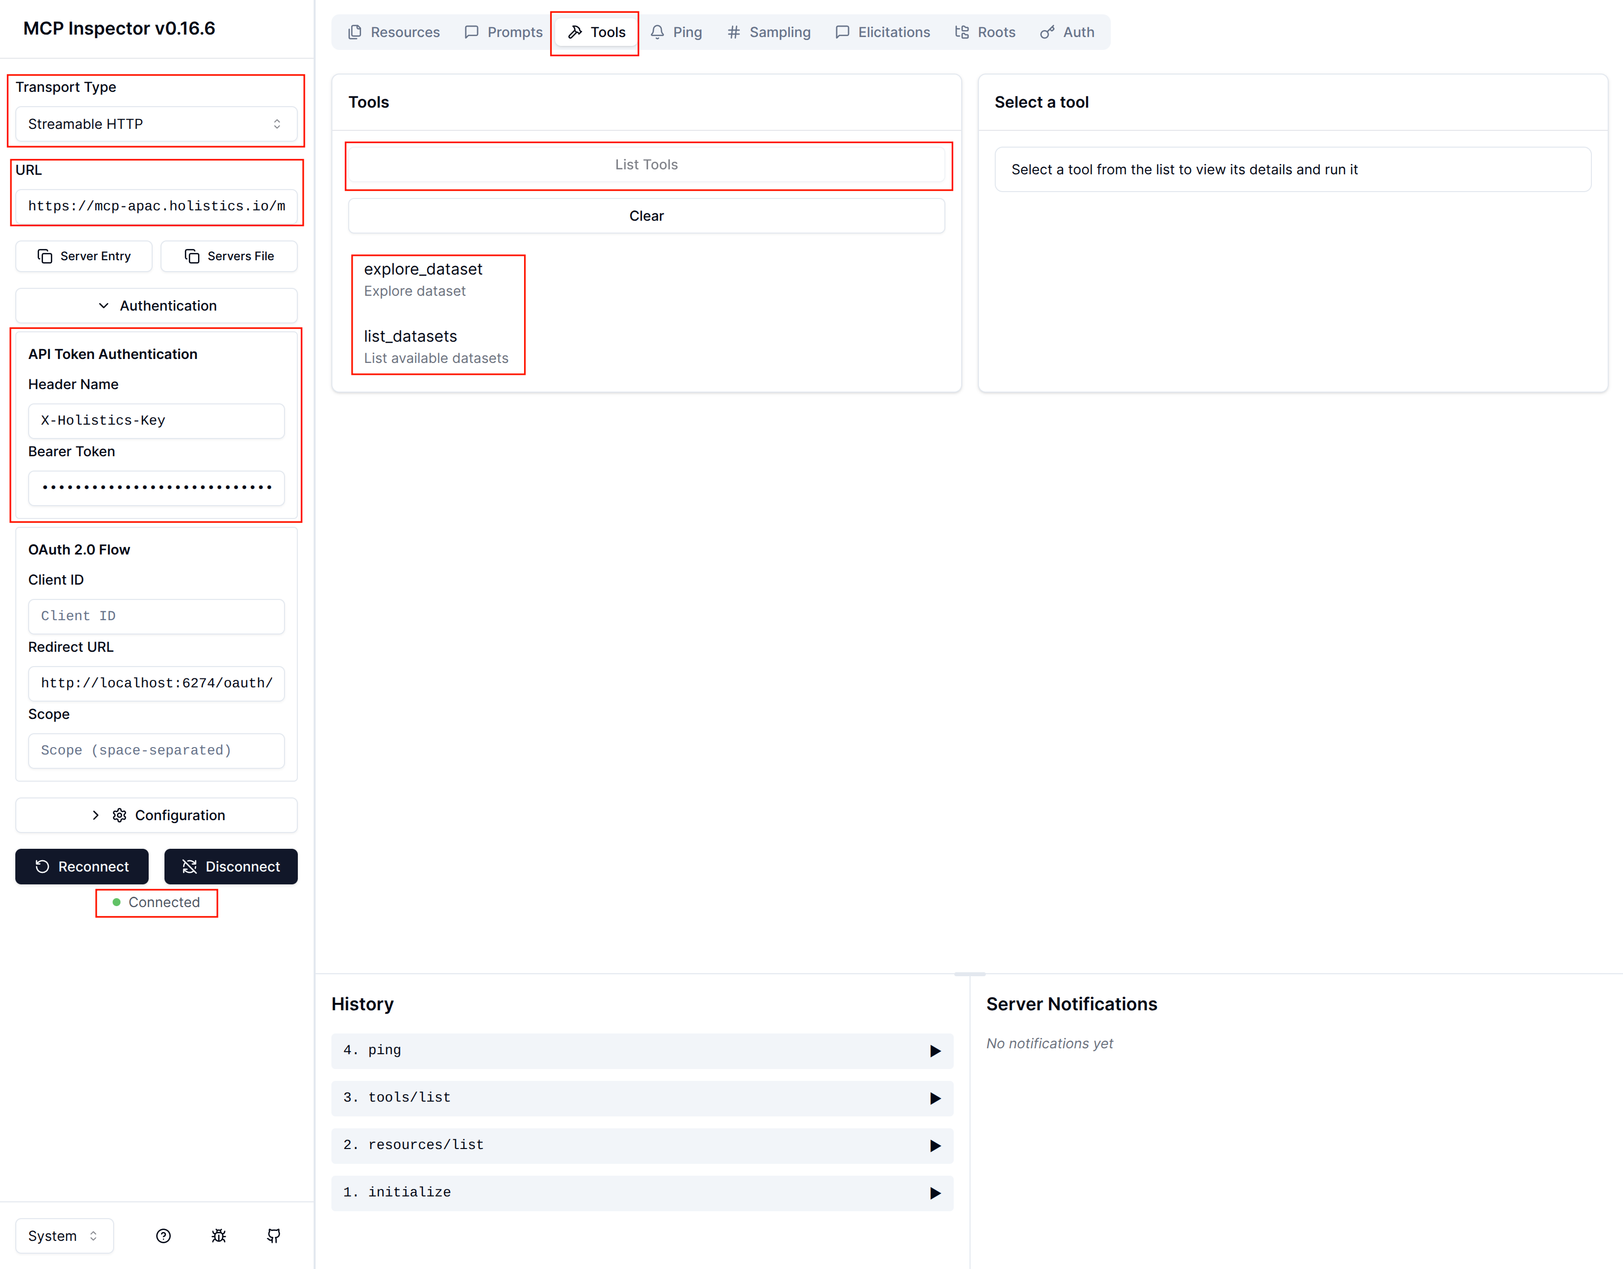Click the 'Select a tool' heading
The image size is (1623, 1269).
click(1042, 102)
